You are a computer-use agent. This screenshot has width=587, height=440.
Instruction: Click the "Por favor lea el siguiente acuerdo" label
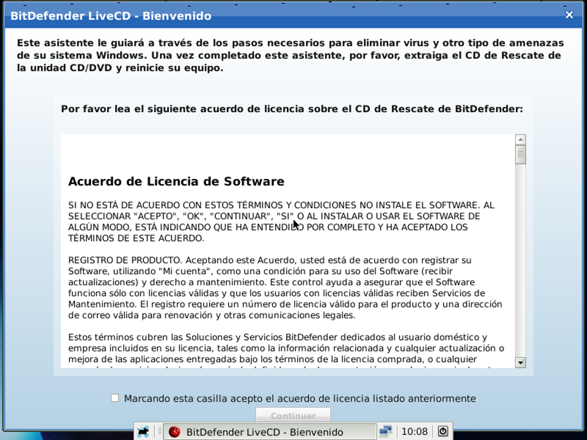tap(292, 109)
